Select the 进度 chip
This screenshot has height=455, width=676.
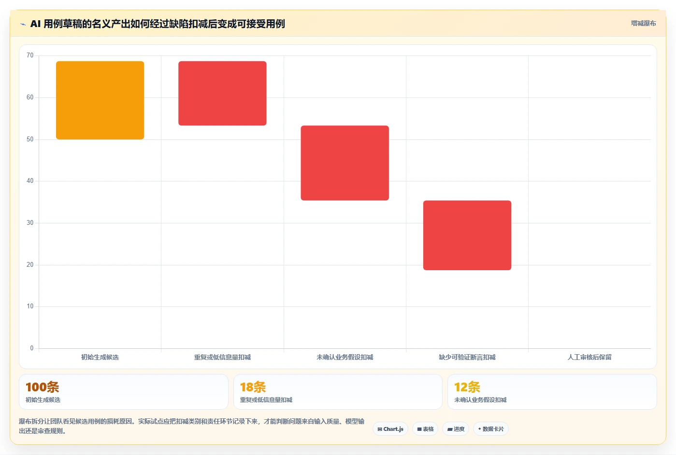pos(456,429)
